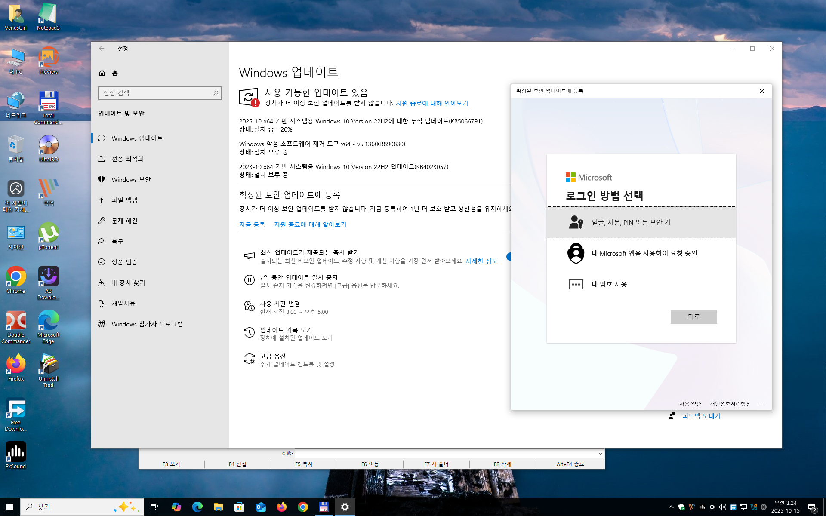Image resolution: width=826 pixels, height=516 pixels.
Task: Open 문제 해결 settings page
Action: click(160, 221)
